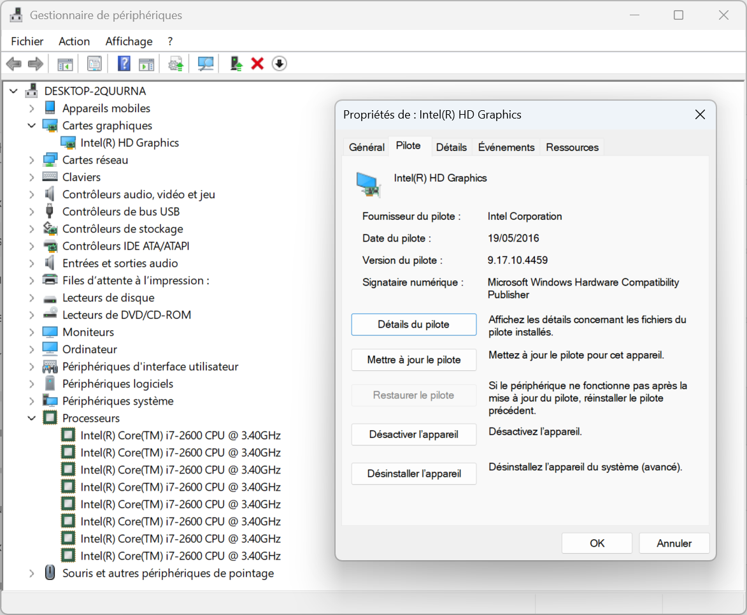Screen dimensions: 747x615
Task: Click the icon beside Périphériques d'interface utilisateur
Action: click(x=50, y=366)
